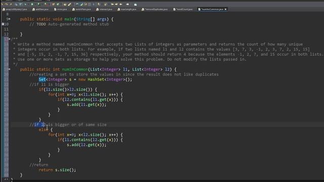Screen dimensions: 324x182
Task: Open the removeDuplicates.java tab
Action: coord(154,9)
